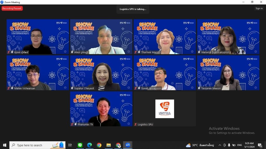Click pin icon on Suwat Janyapoon tile
This screenshot has height=149, width=266.
point(139,88)
